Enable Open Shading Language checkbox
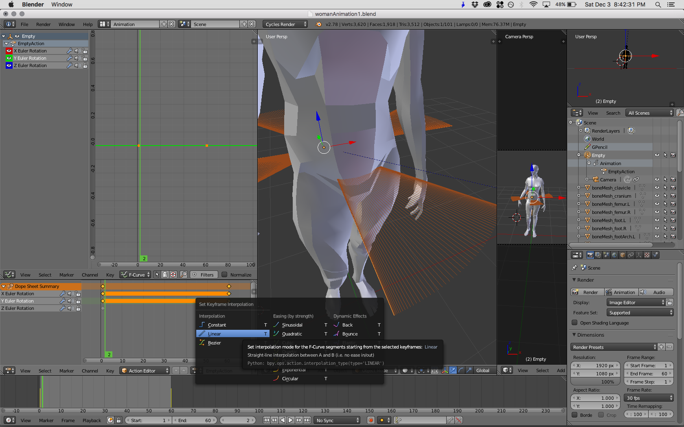The width and height of the screenshot is (684, 427). [574, 322]
